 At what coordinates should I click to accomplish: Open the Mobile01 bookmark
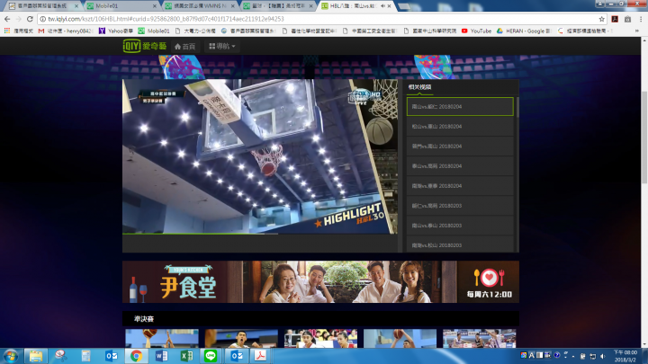[154, 31]
